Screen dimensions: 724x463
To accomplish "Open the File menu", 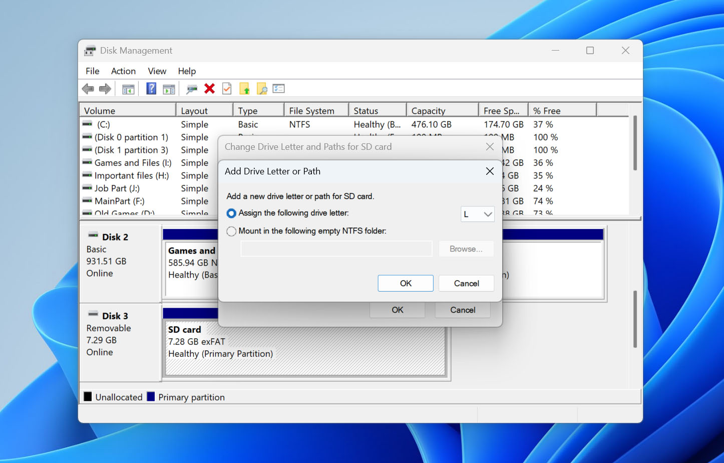I will (93, 71).
